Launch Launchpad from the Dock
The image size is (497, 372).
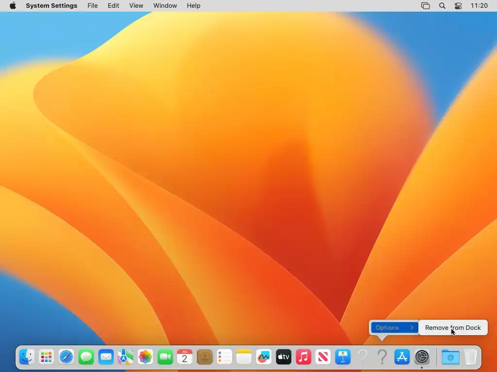46,357
